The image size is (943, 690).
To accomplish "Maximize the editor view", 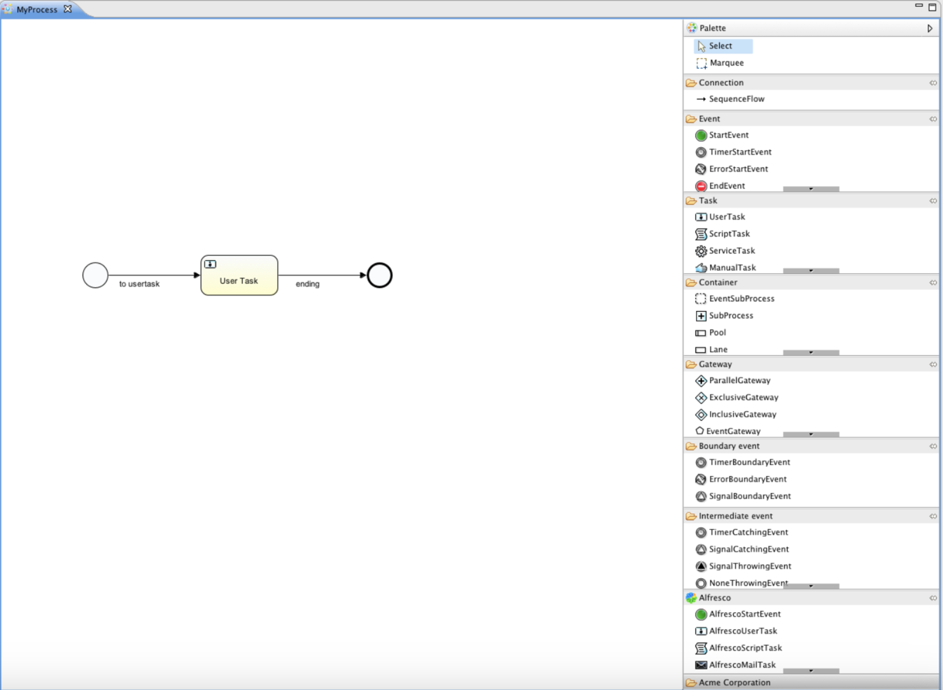I will pos(933,7).
